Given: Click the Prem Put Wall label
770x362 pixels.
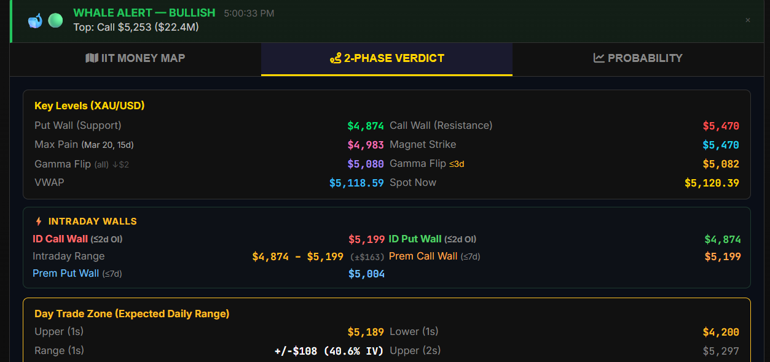Looking at the screenshot, I should (66, 274).
